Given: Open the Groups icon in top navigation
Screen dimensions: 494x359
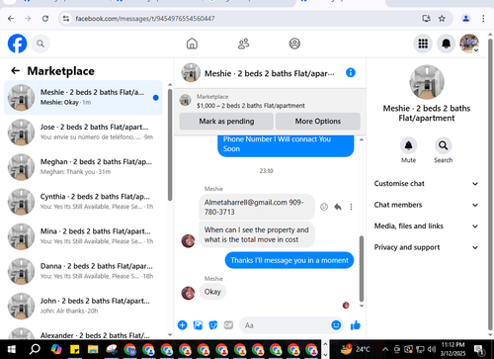Looking at the screenshot, I should coord(294,44).
